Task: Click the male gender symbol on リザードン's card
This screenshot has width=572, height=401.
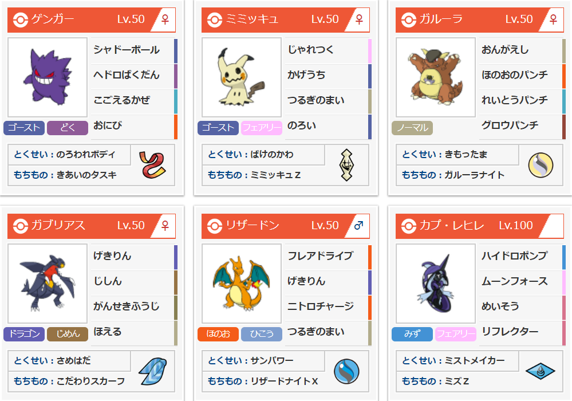Action: pyautogui.click(x=359, y=226)
